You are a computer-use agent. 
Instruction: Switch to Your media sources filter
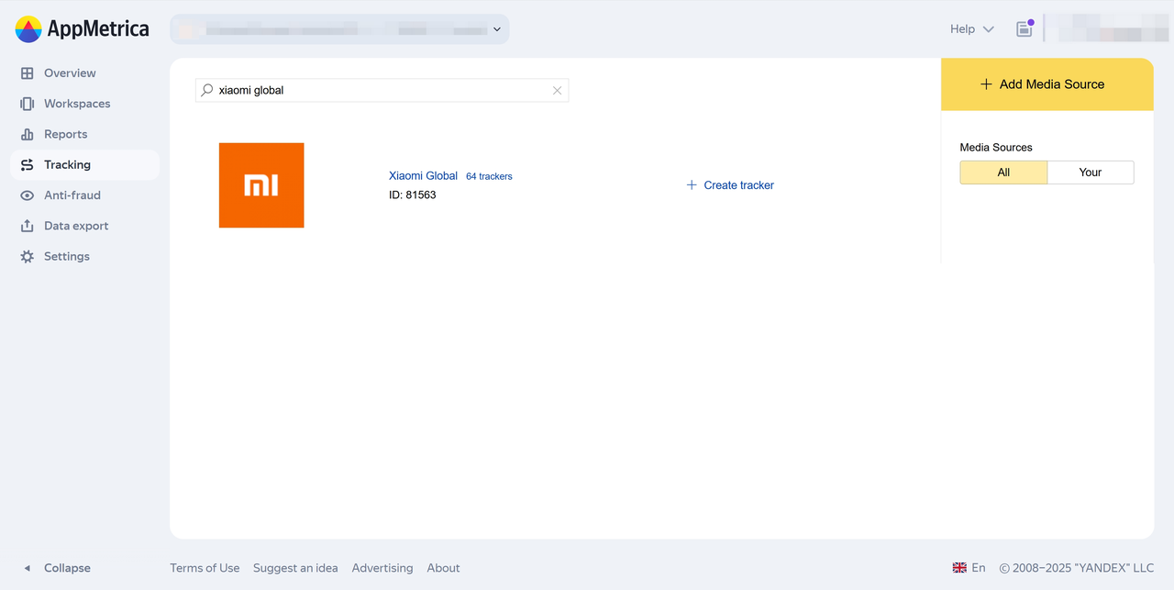(x=1090, y=173)
